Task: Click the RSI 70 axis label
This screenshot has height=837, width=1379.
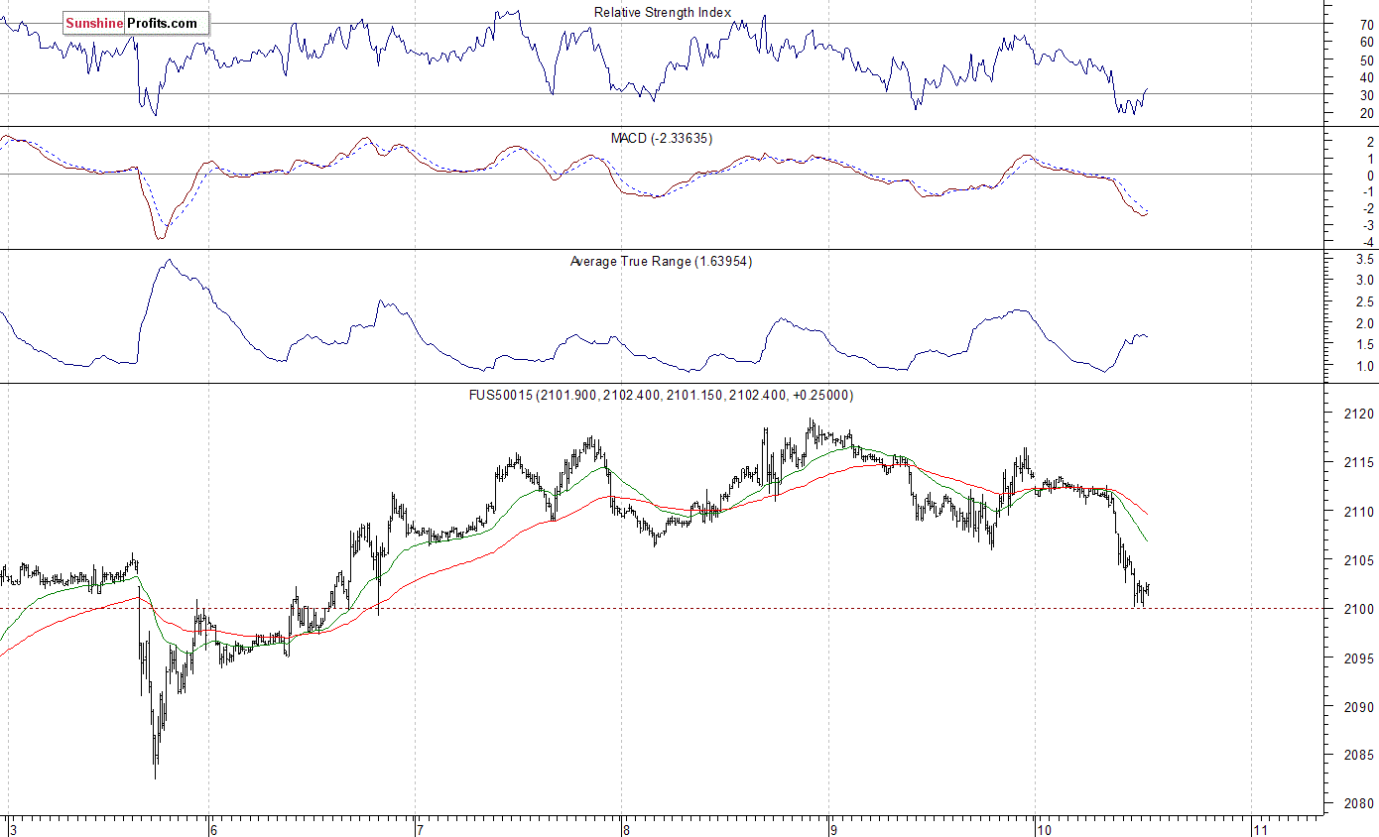Action: tap(1367, 24)
